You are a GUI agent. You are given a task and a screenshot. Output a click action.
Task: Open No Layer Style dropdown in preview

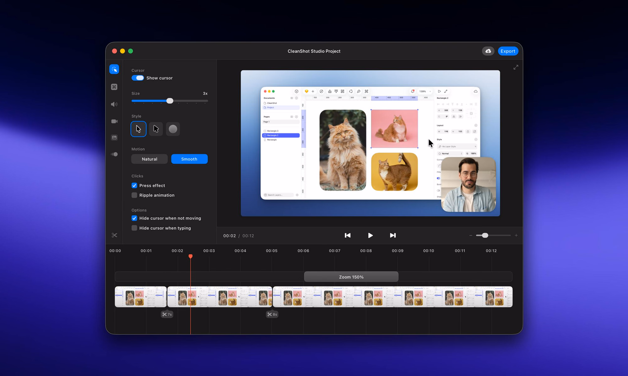pyautogui.click(x=457, y=147)
